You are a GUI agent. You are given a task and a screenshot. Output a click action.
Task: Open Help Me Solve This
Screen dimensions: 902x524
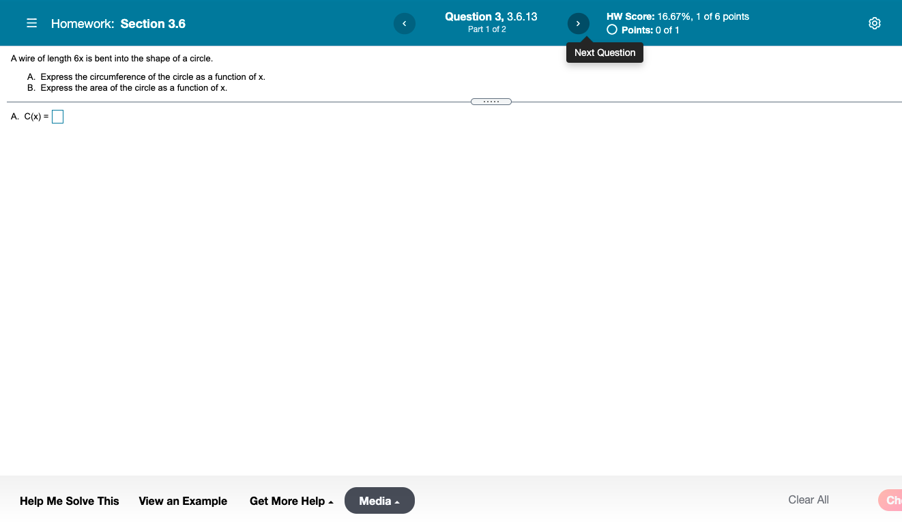point(70,501)
